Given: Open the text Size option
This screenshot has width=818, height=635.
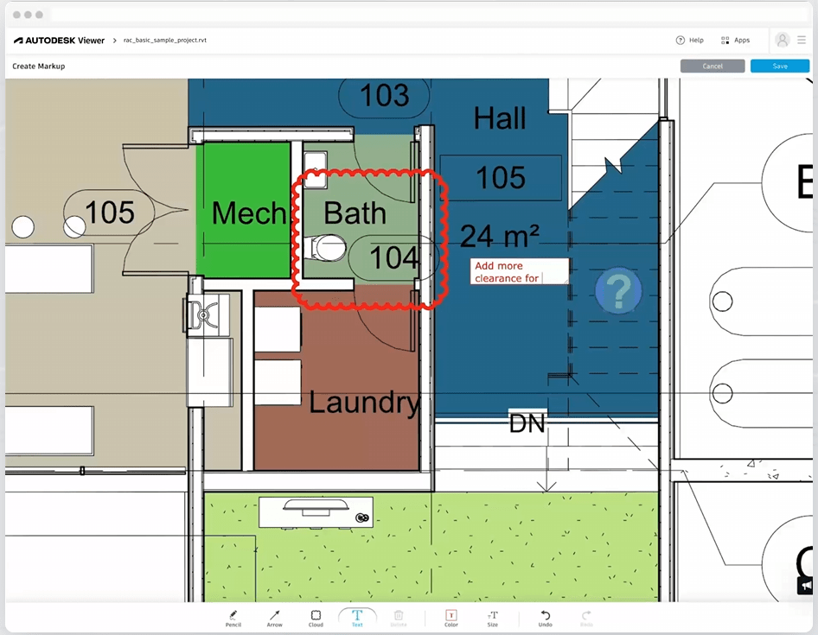Looking at the screenshot, I should 493,619.
